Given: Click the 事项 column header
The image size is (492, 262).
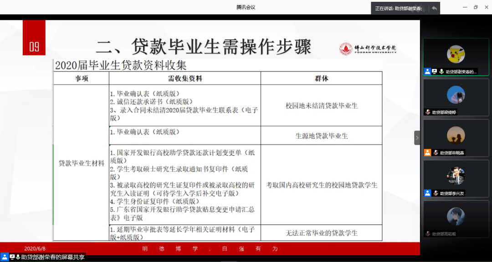Looking at the screenshot, I should point(81,79).
